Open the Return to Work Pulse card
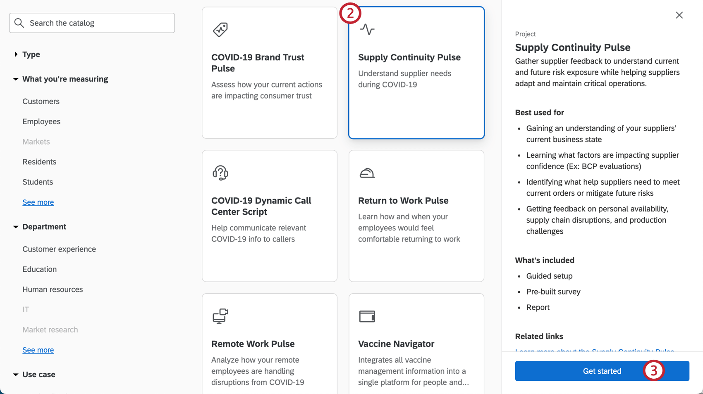The width and height of the screenshot is (703, 394). pos(416,216)
